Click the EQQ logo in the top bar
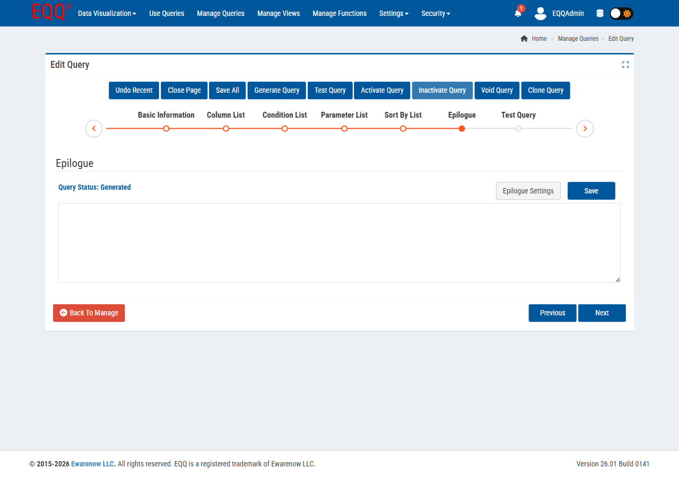This screenshot has width=679, height=477. pyautogui.click(x=50, y=13)
